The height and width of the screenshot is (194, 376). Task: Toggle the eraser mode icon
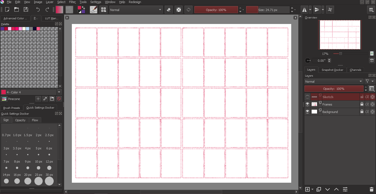(169, 10)
